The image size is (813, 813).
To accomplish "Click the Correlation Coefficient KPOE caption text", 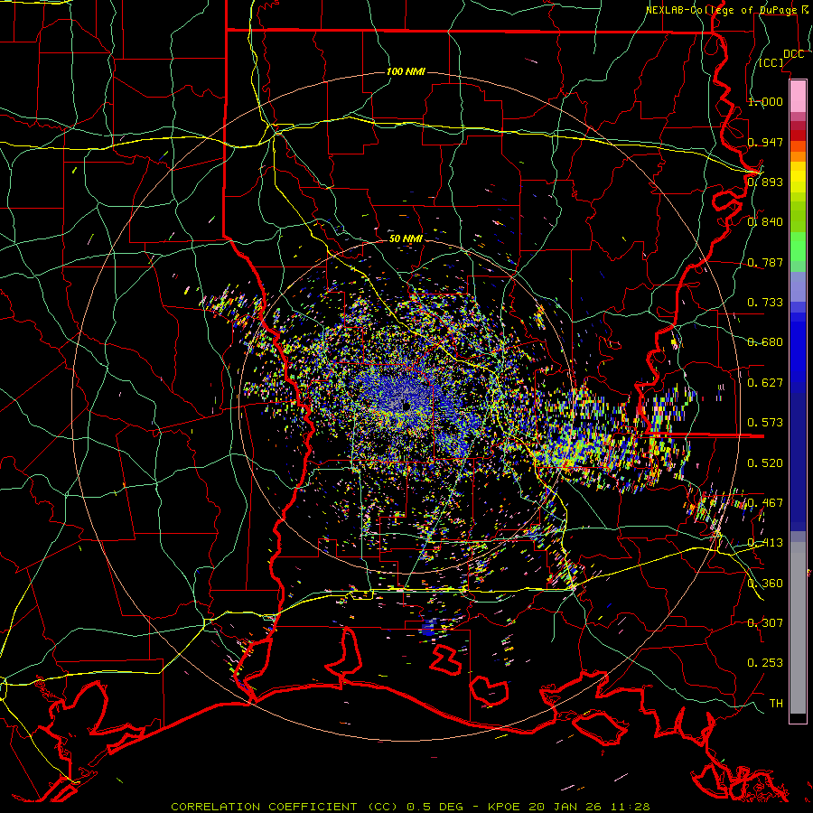I will pos(410,807).
